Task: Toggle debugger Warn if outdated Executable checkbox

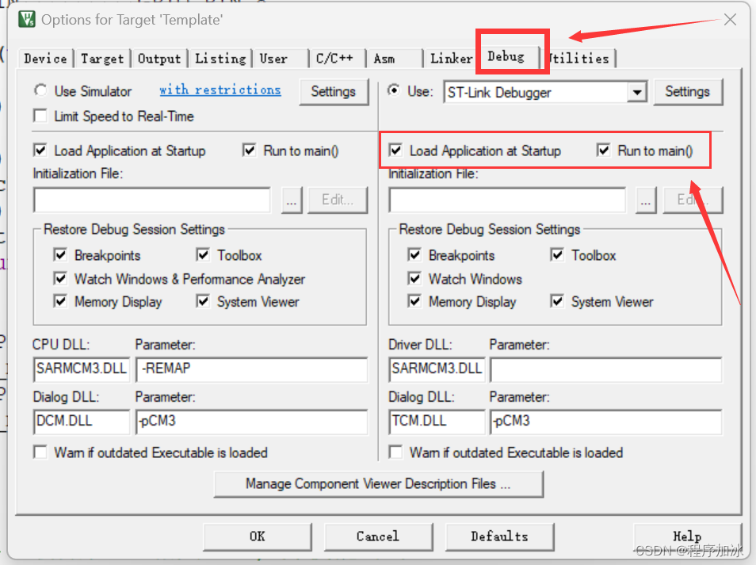Action: click(x=396, y=452)
